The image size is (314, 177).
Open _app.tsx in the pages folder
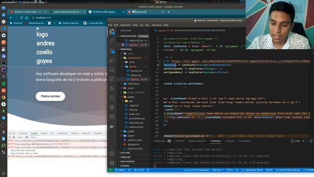134,105
